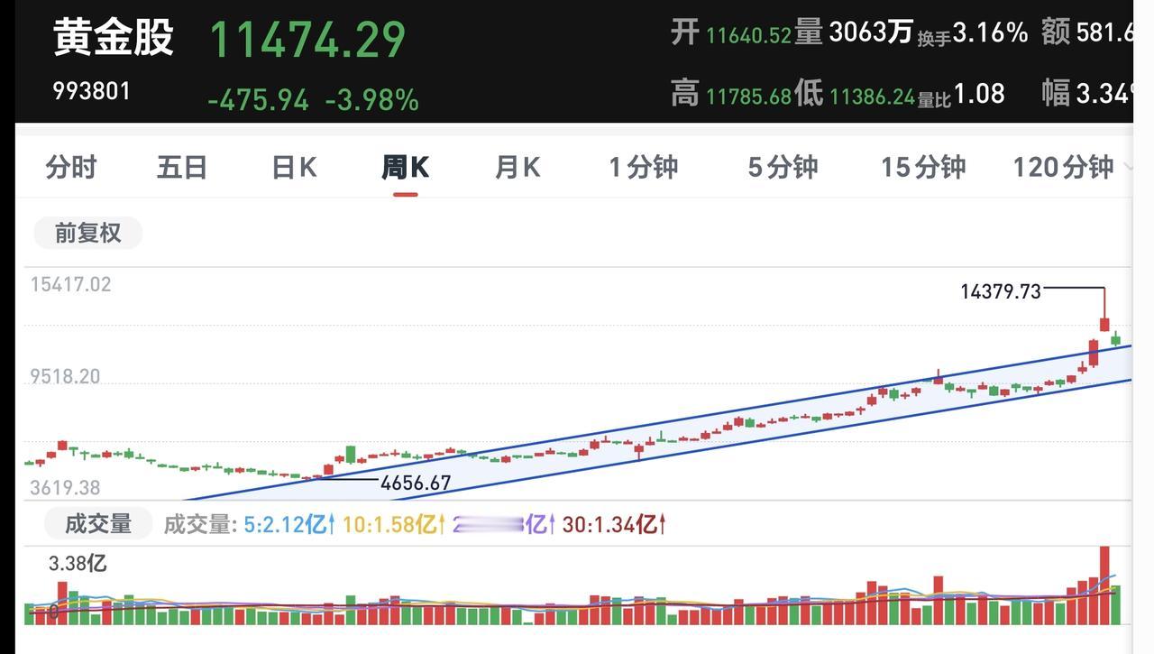This screenshot has width=1154, height=654.
Task: Click the 3.38亿 volume axis label
Action: 78,564
